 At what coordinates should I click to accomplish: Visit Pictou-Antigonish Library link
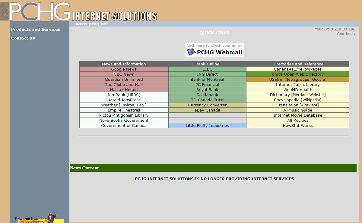point(124,115)
